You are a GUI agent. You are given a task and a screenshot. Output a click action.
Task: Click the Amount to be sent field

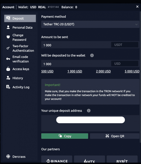click(x=76, y=45)
